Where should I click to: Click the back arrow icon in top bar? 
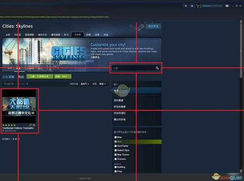tap(186, 5)
